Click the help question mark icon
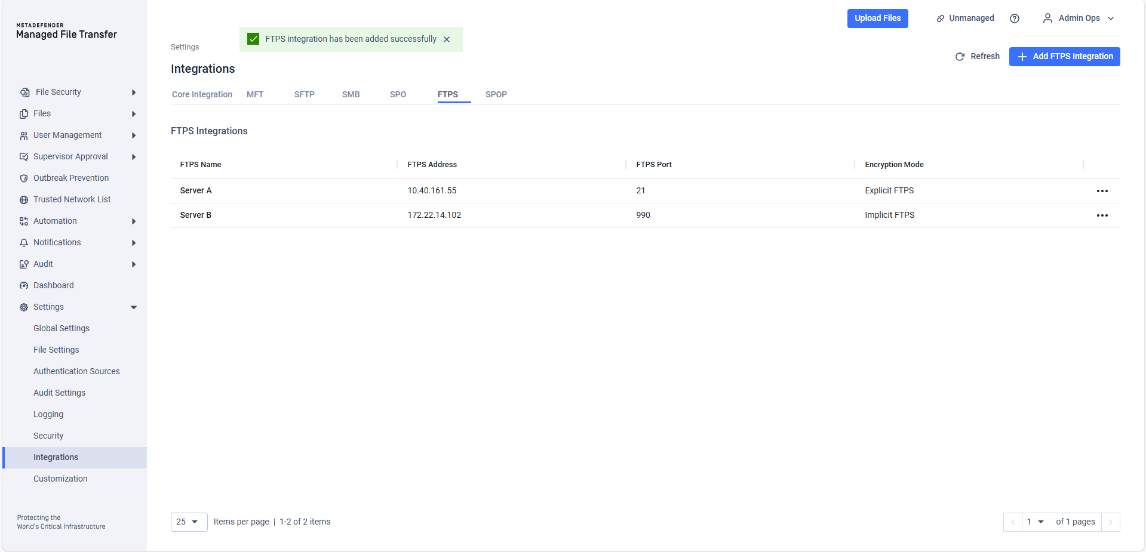 (x=1014, y=18)
